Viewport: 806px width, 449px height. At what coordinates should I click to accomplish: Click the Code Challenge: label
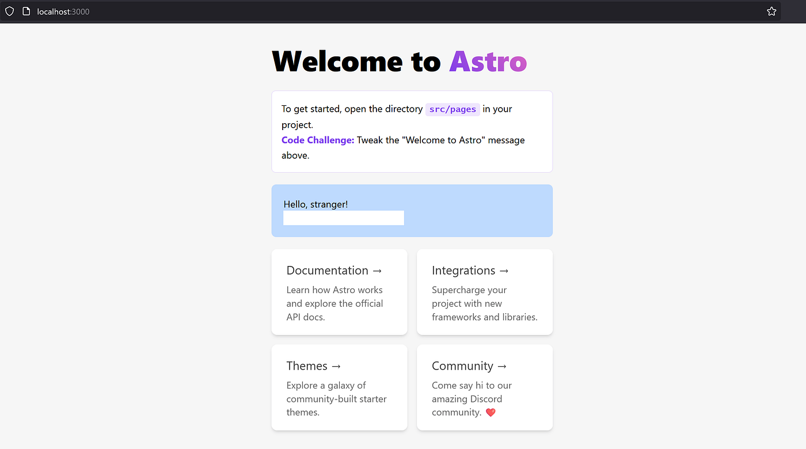pos(318,140)
